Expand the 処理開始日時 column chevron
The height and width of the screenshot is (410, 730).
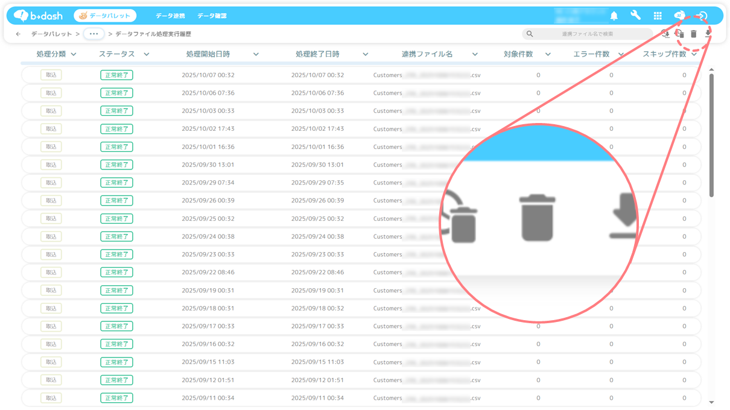coord(256,54)
